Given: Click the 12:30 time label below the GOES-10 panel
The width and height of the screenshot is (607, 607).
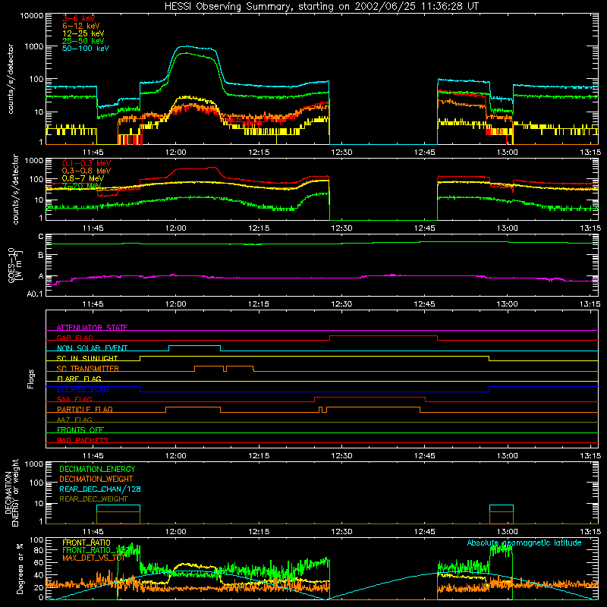Looking at the screenshot, I should [342, 304].
